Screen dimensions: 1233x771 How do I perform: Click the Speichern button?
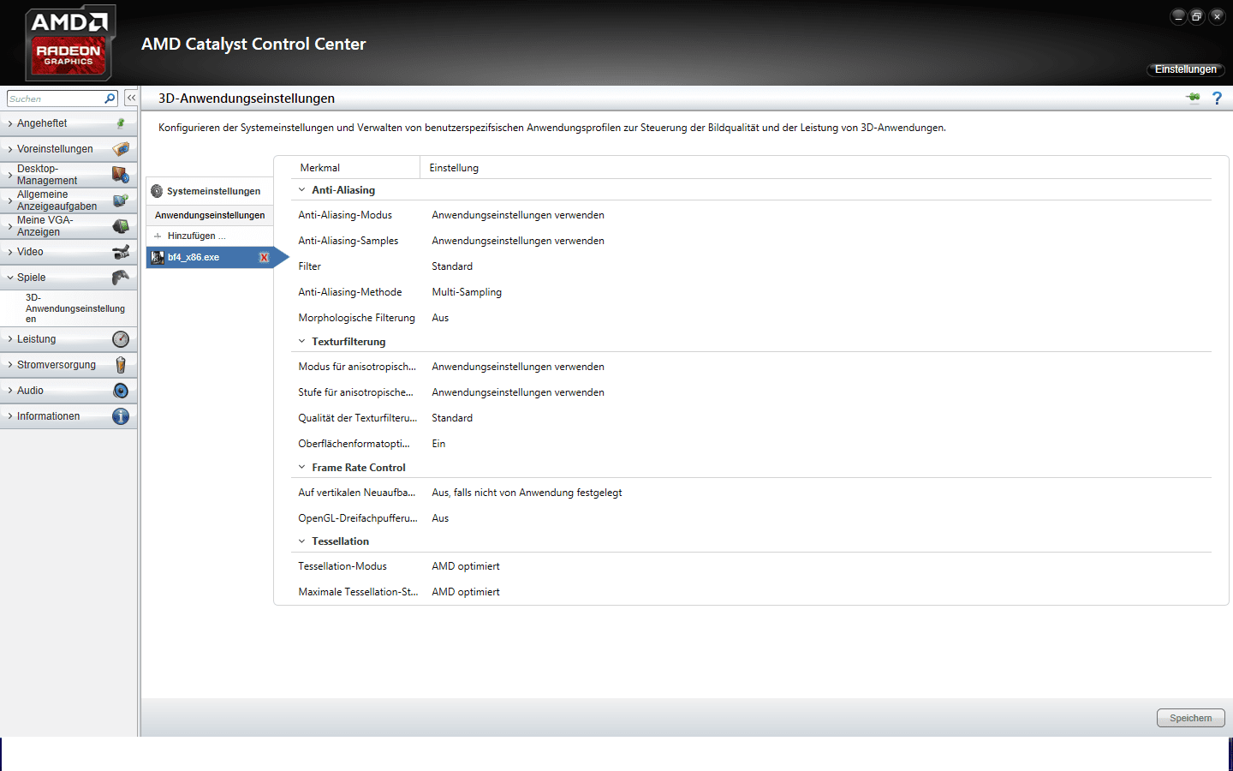pyautogui.click(x=1191, y=718)
